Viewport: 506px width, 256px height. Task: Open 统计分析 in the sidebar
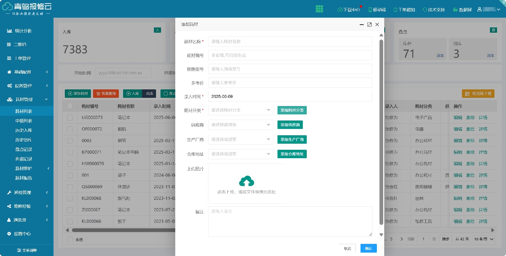[23, 31]
